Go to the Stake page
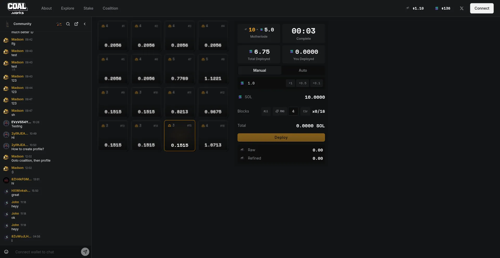The width and height of the screenshot is (500, 258). 88,8
